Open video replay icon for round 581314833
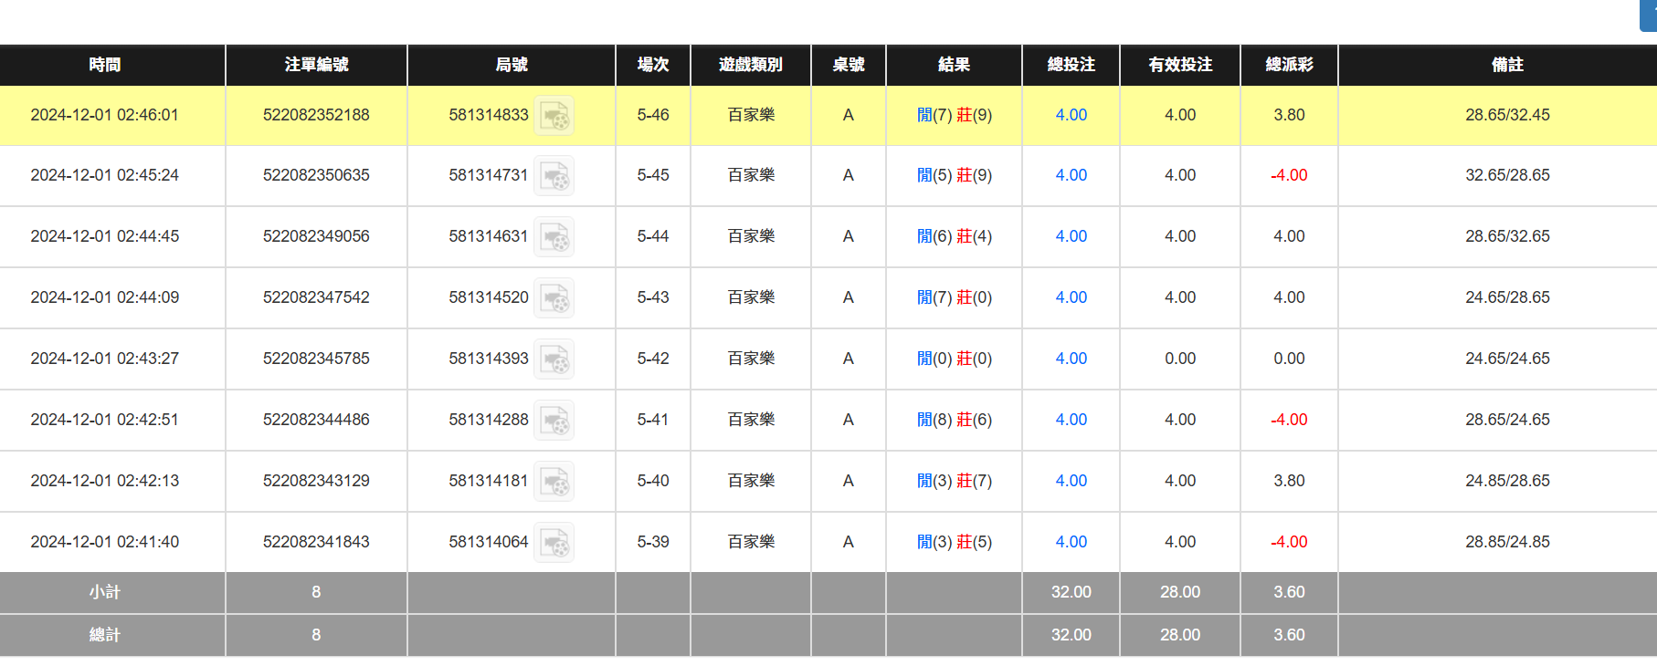The height and width of the screenshot is (666, 1657). pyautogui.click(x=554, y=116)
